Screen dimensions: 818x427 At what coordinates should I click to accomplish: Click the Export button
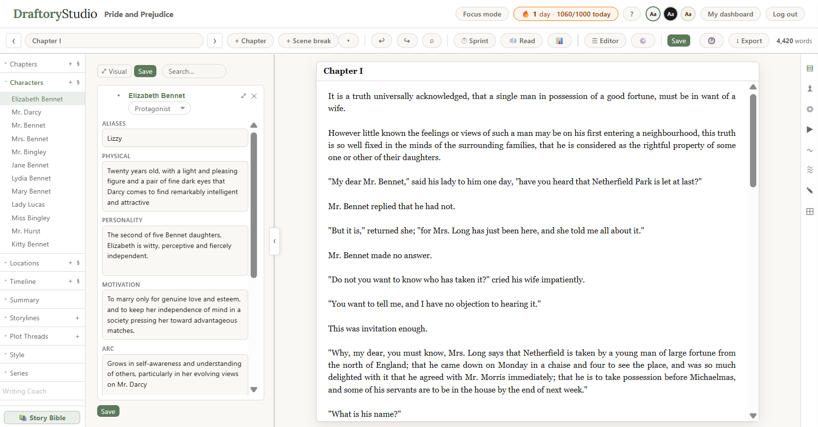tap(749, 41)
